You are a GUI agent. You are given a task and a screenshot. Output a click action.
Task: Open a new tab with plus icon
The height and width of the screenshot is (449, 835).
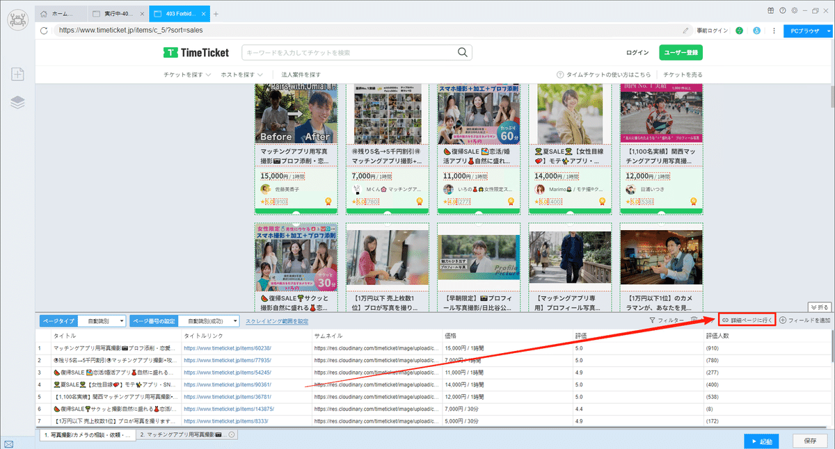[216, 13]
